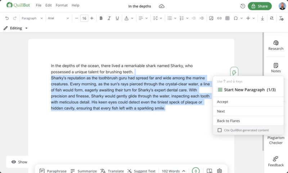Open the Editing mode dropdown

(x=15, y=28)
